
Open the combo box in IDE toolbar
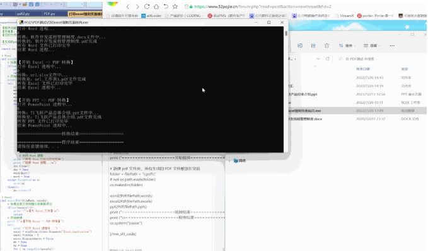75,4
